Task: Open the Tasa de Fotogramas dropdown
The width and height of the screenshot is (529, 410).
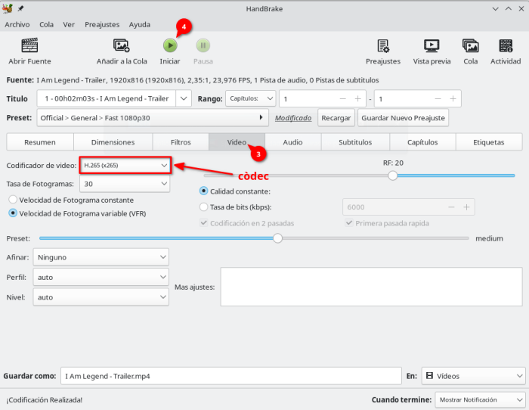Action: tap(125, 184)
